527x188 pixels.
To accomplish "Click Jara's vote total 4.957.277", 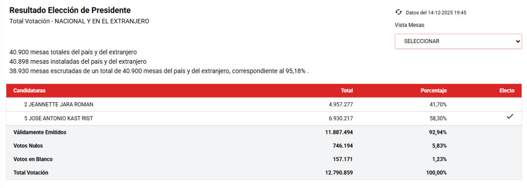I will pyautogui.click(x=338, y=105).
